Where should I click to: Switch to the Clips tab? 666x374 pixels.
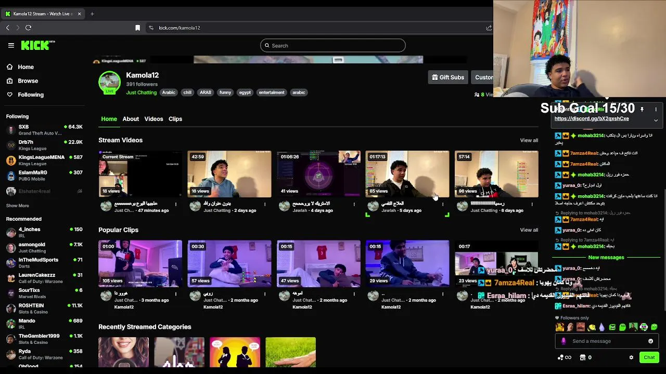[x=175, y=119]
